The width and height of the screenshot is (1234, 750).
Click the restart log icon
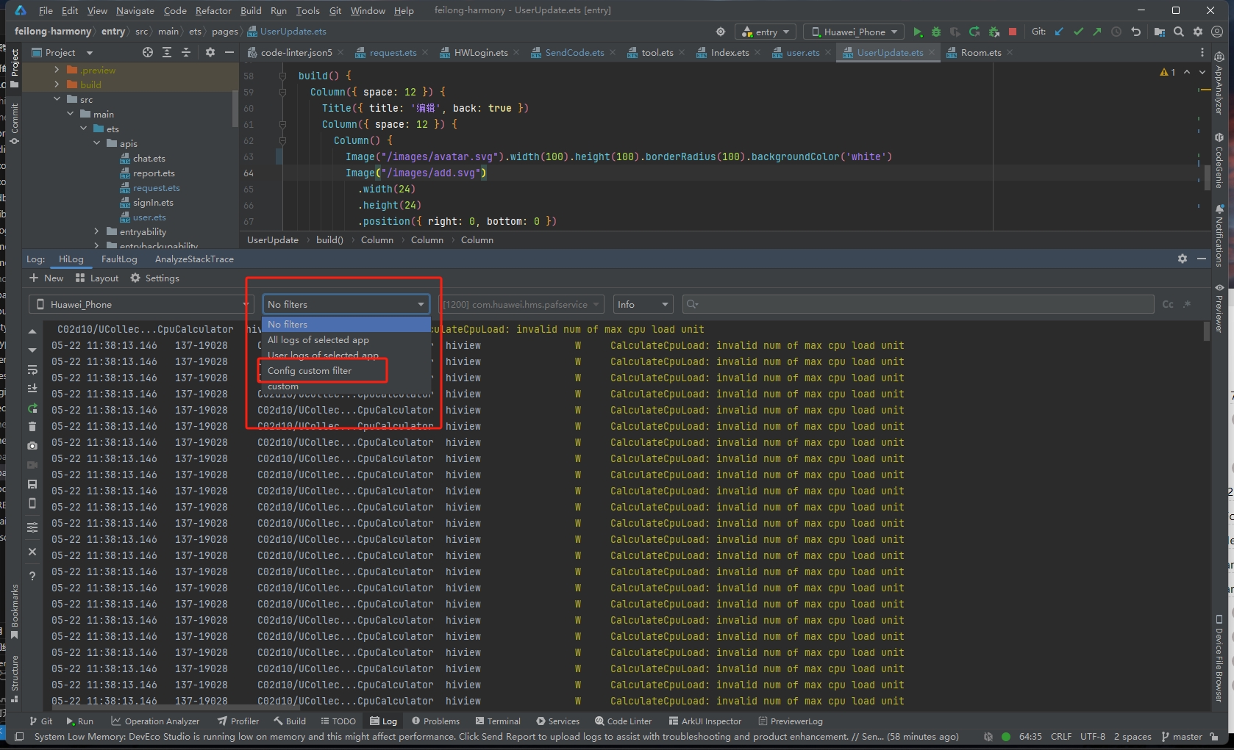tap(32, 408)
